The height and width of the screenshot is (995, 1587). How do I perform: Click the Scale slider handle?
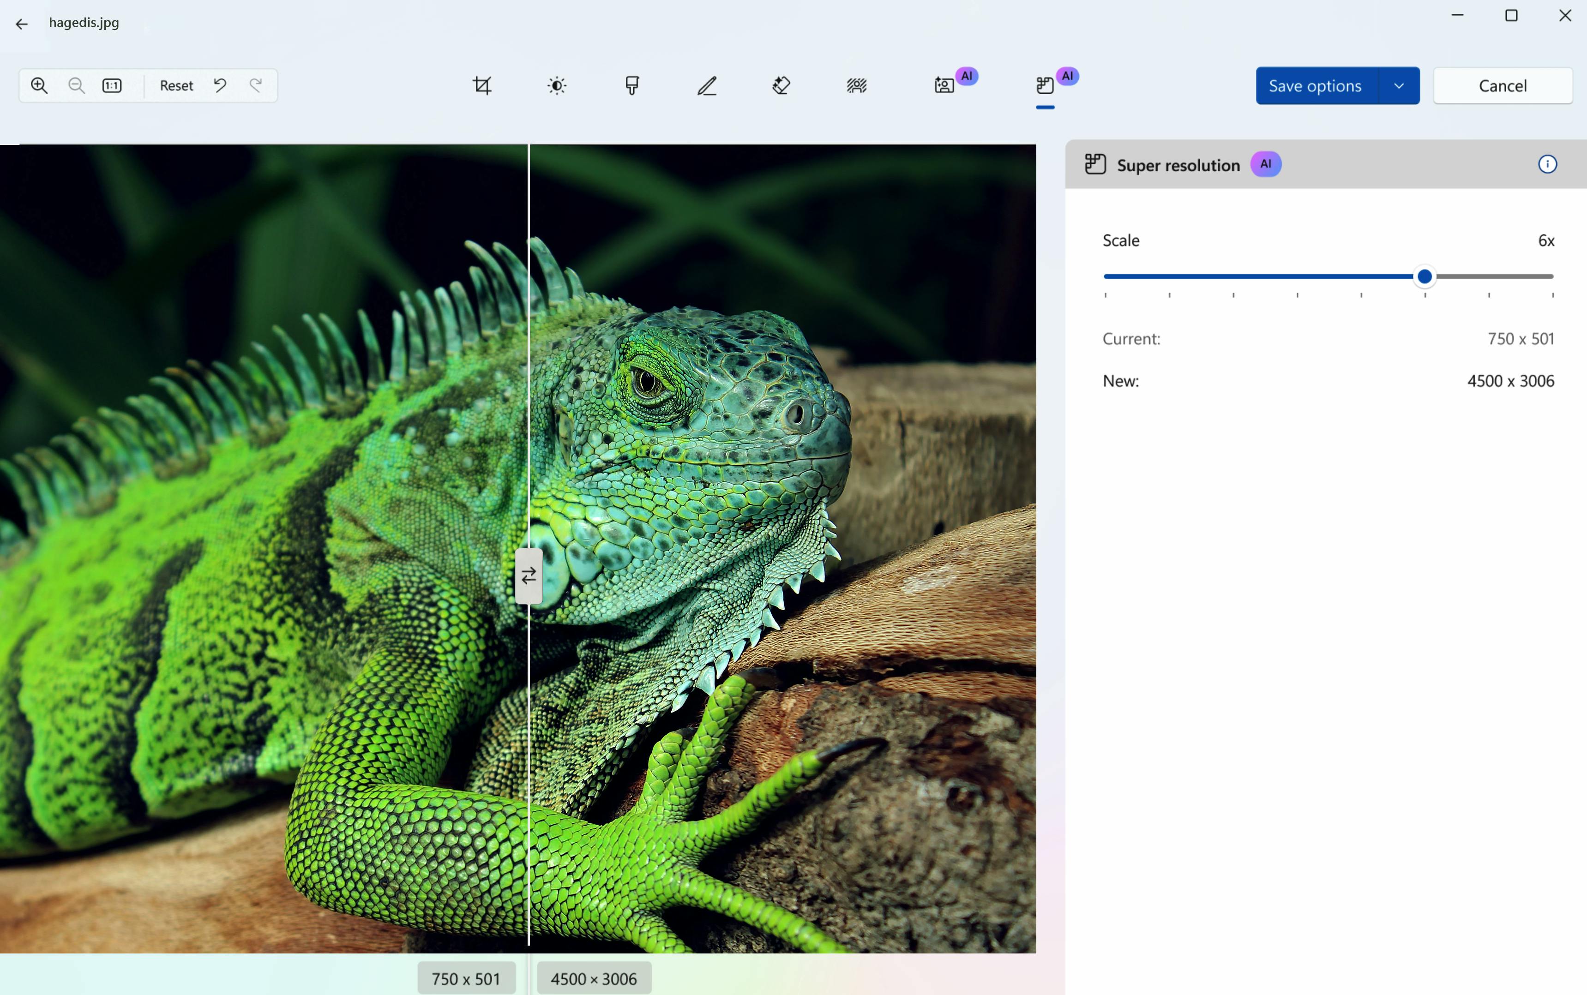point(1425,276)
